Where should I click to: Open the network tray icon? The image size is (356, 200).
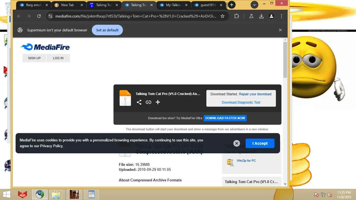tap(323, 195)
